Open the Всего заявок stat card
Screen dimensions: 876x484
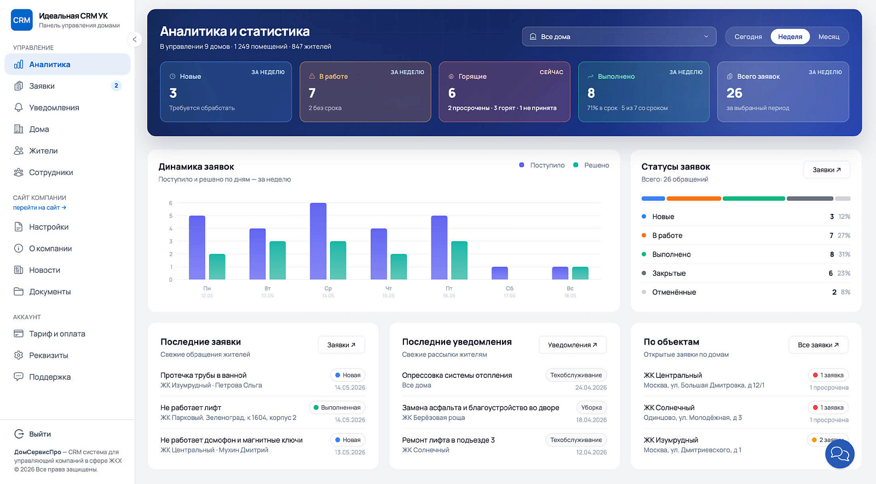[783, 92]
